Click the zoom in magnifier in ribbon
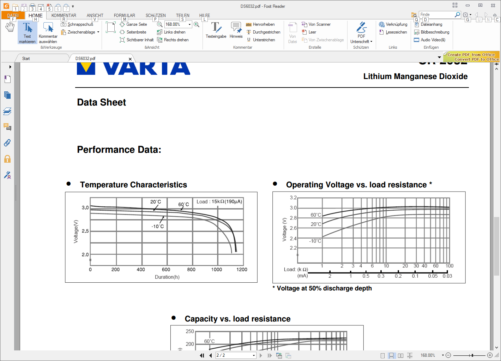This screenshot has width=501, height=361. click(197, 24)
